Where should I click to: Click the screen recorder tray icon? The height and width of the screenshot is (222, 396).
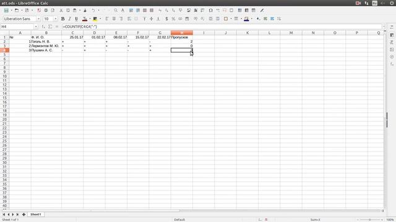358,3
